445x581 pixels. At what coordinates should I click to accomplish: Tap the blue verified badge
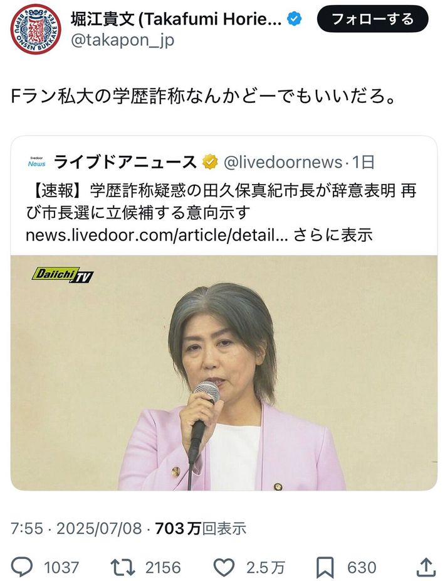click(295, 19)
